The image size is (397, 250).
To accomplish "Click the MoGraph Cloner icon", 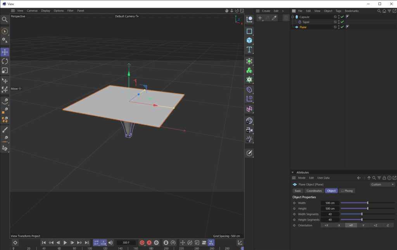I will pos(249,70).
